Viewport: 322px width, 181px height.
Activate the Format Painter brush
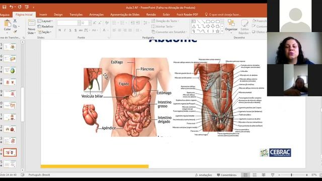click(15, 32)
